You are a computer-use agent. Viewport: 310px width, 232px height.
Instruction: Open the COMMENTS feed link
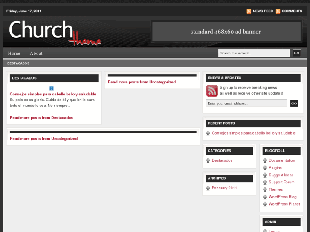pos(292,11)
